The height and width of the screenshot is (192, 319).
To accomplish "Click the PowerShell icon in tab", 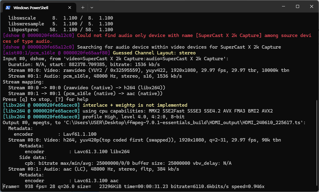I will pyautogui.click(x=8, y=8).
